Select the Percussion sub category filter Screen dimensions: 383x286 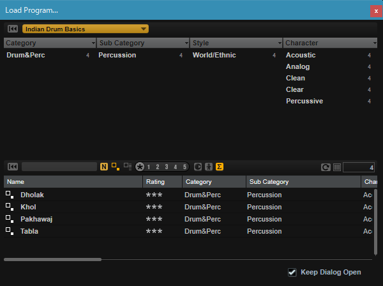[141, 55]
